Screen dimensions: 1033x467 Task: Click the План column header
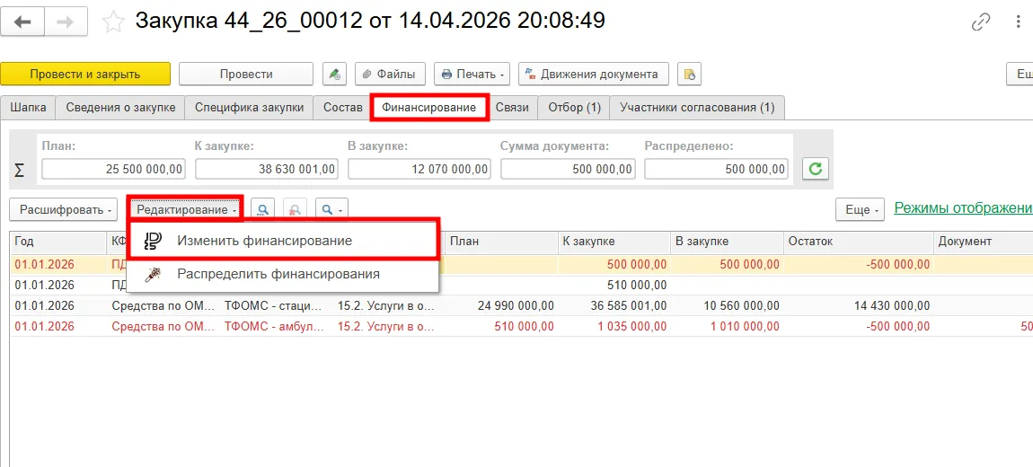point(500,242)
